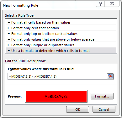Click the 'Edit the Rule Description' label
This screenshot has height=118, width=122.
pyautogui.click(x=25, y=61)
